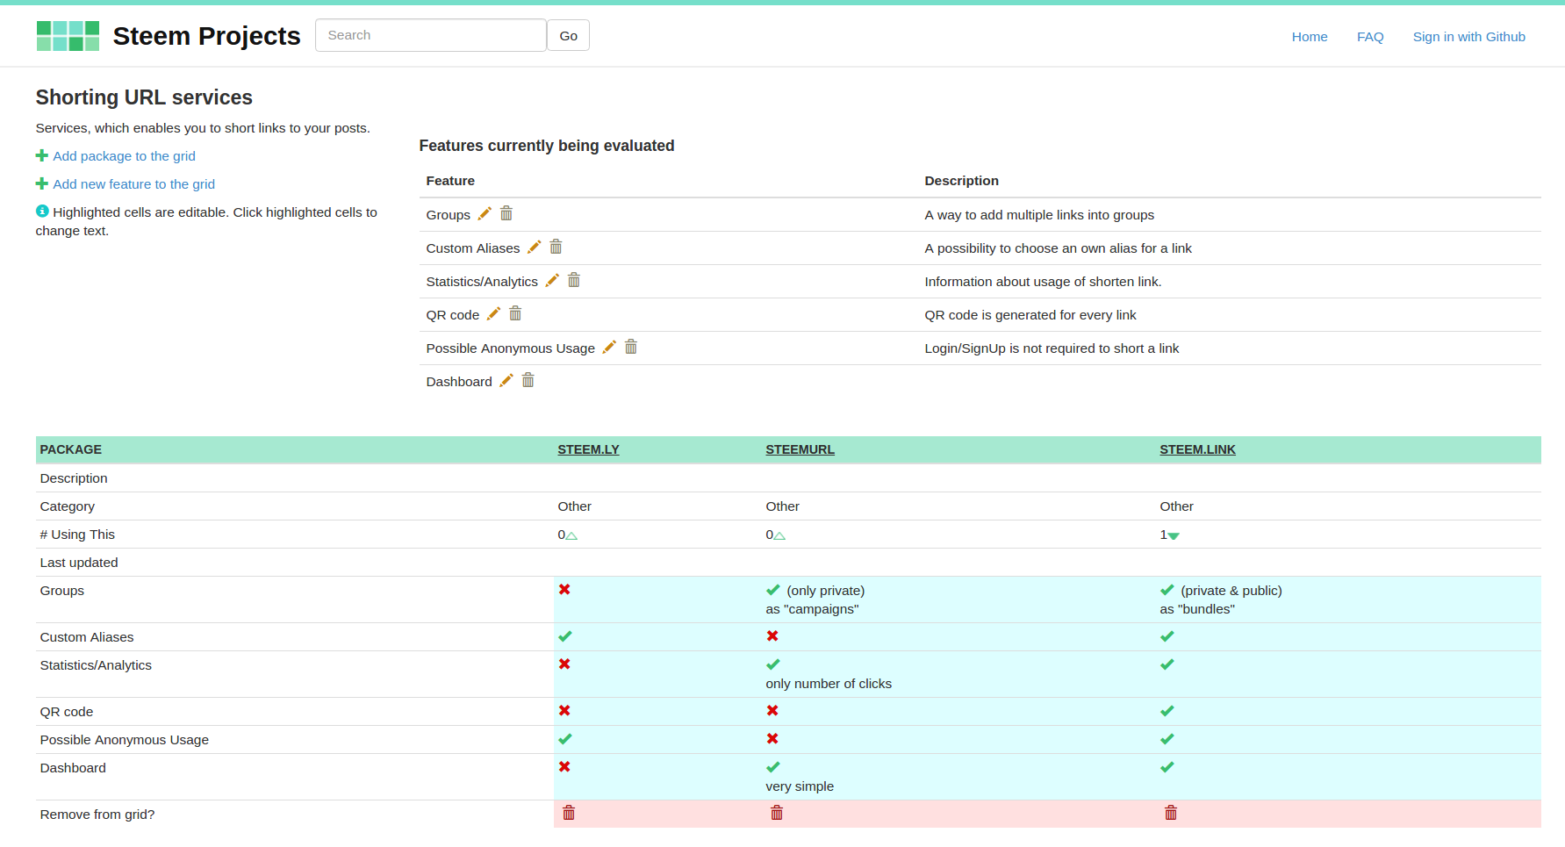Viewport: 1565px width, 847px height.
Task: Toggle usage arrow for STEEM.LY
Action: tap(571, 535)
